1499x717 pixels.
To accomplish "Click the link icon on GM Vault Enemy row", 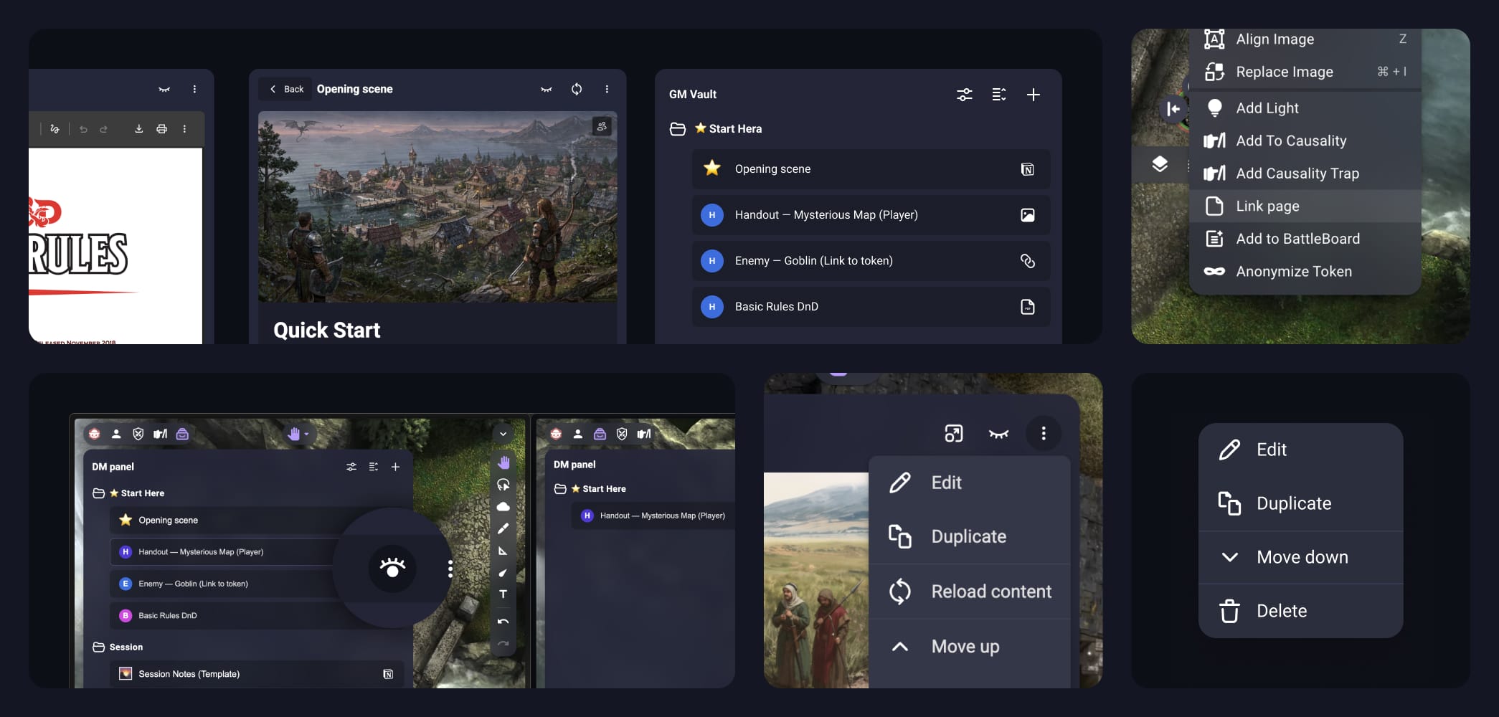I will tap(1028, 261).
